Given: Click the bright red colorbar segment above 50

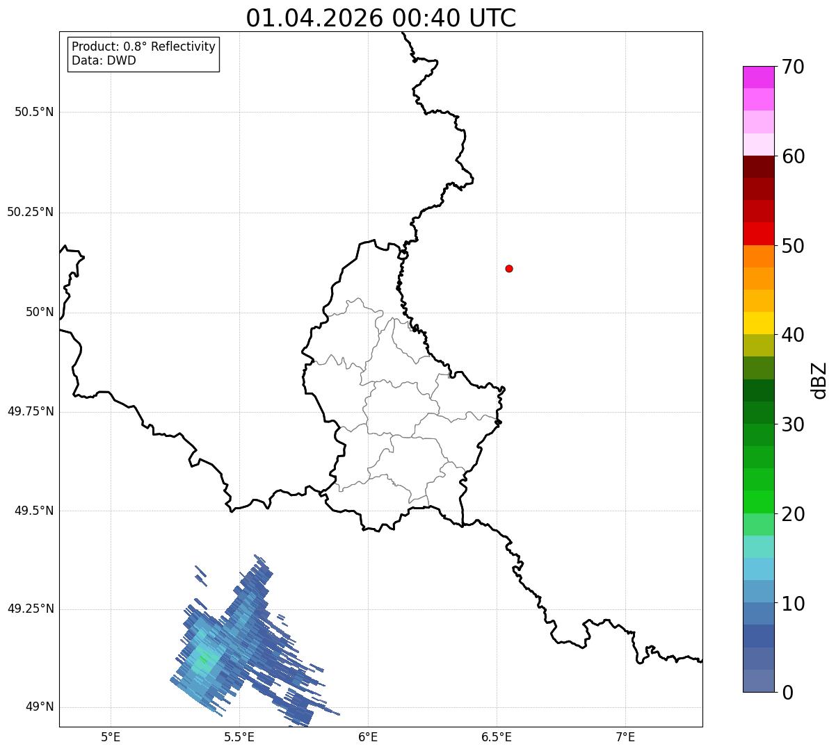Looking at the screenshot, I should [x=758, y=234].
